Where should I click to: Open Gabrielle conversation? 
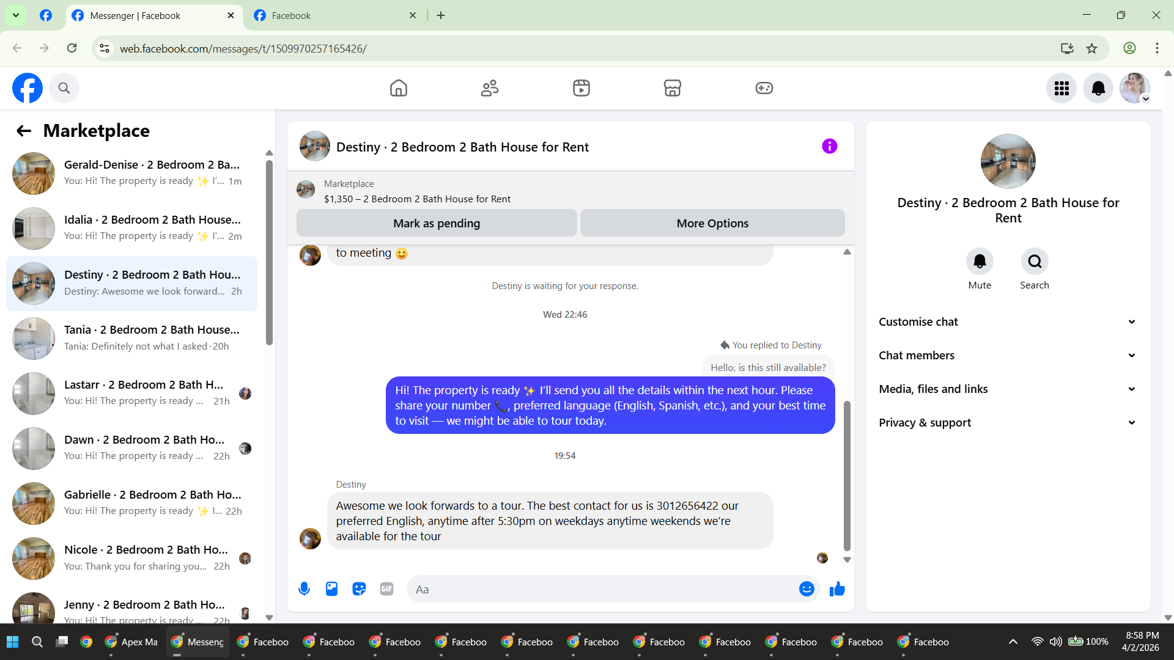point(131,504)
